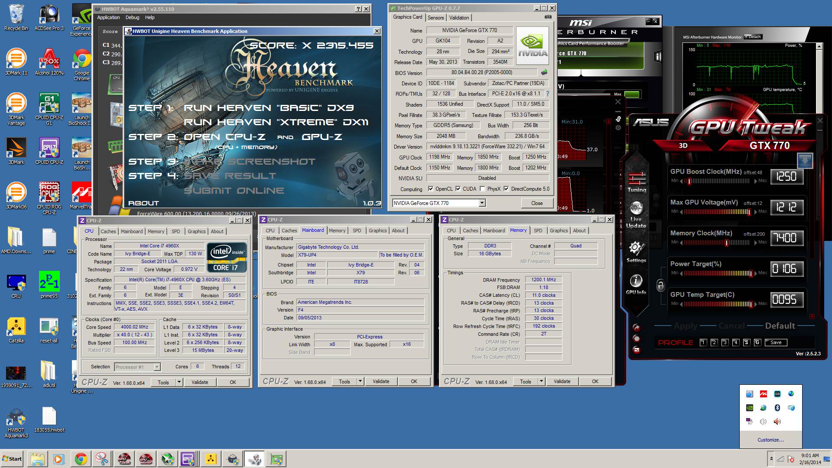Switch to Validation tab in GPU-Z

[459, 18]
